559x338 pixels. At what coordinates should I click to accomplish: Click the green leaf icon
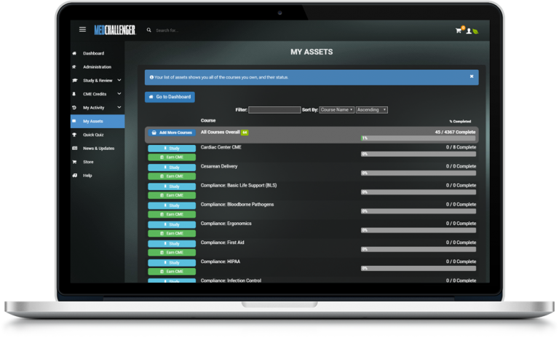coord(475,31)
